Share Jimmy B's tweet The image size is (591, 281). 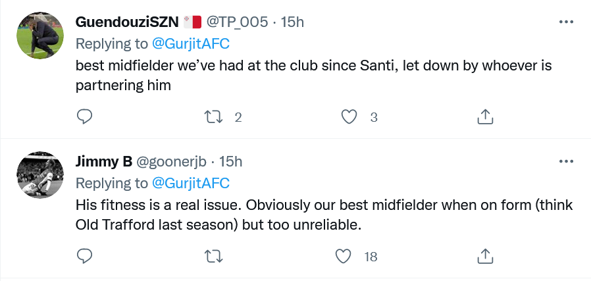(484, 255)
